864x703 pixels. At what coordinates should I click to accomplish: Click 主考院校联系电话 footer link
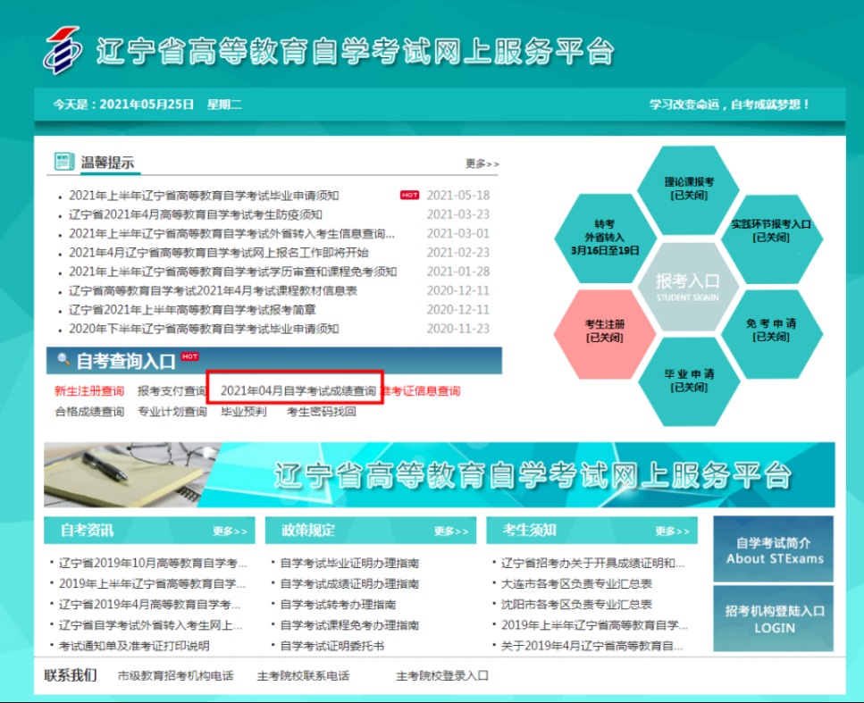click(303, 676)
